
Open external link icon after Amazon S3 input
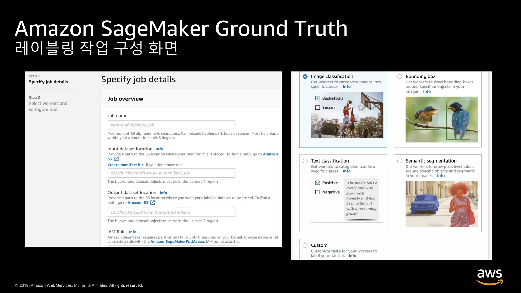116,159
